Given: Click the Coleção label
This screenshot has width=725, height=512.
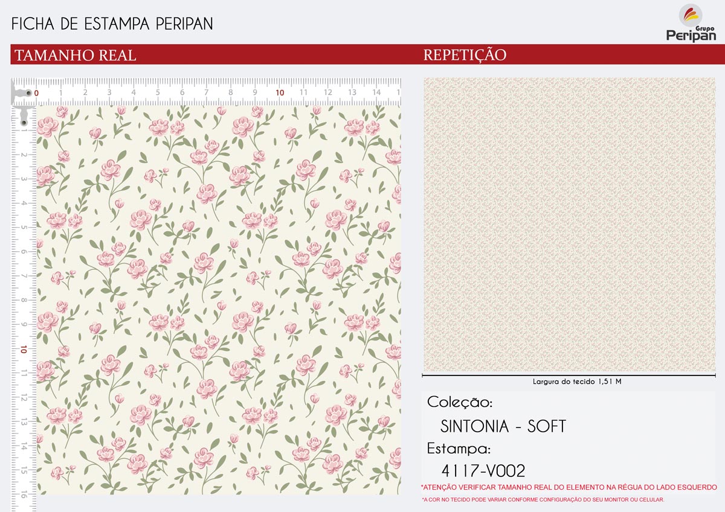Looking at the screenshot, I should 460,402.
